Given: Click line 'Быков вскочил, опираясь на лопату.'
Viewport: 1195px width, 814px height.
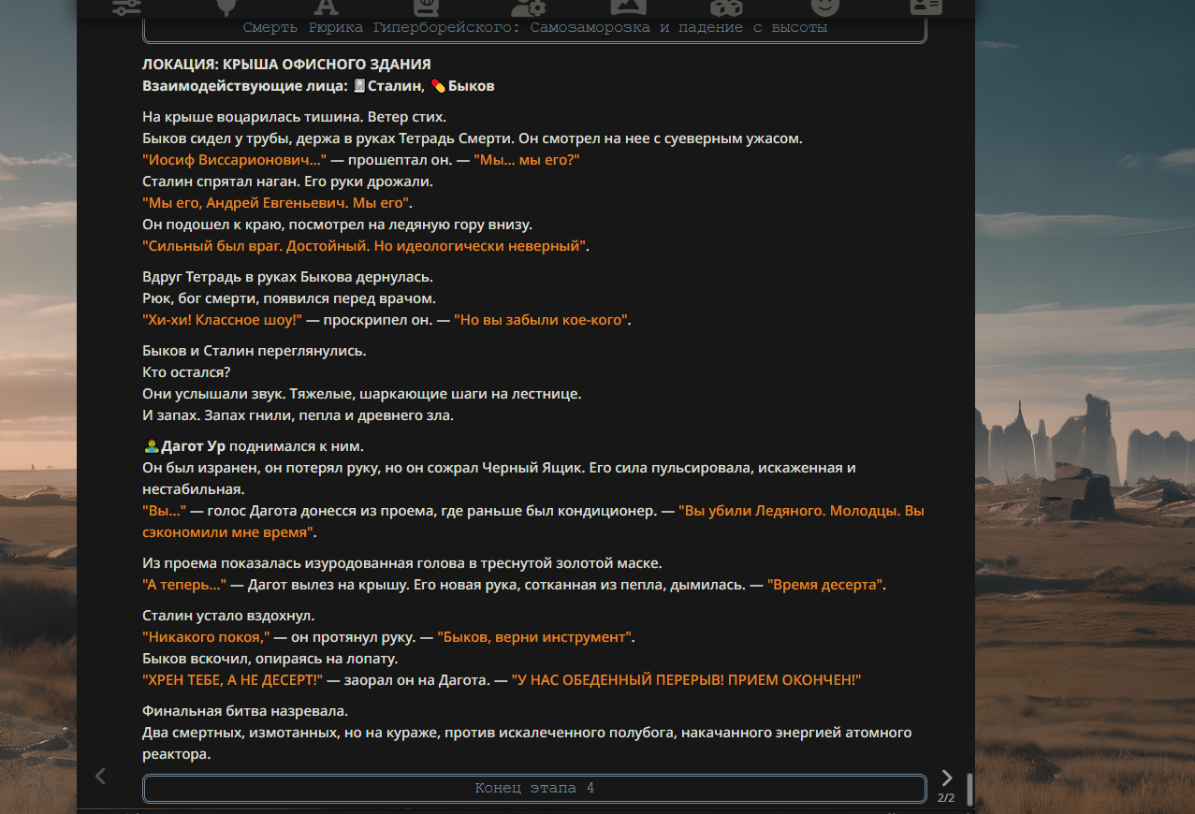Looking at the screenshot, I should [x=270, y=659].
